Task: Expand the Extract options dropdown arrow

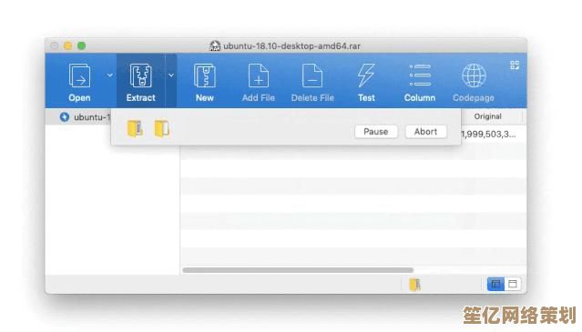Action: pyautogui.click(x=170, y=75)
